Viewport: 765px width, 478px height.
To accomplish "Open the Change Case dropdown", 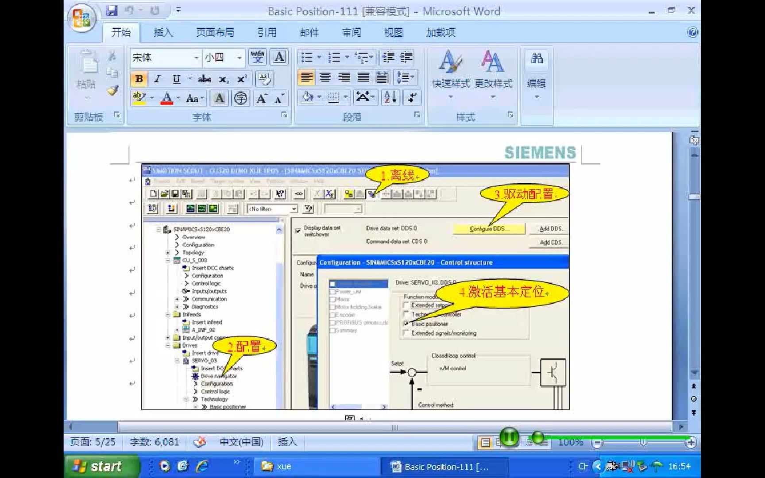I will click(x=195, y=98).
